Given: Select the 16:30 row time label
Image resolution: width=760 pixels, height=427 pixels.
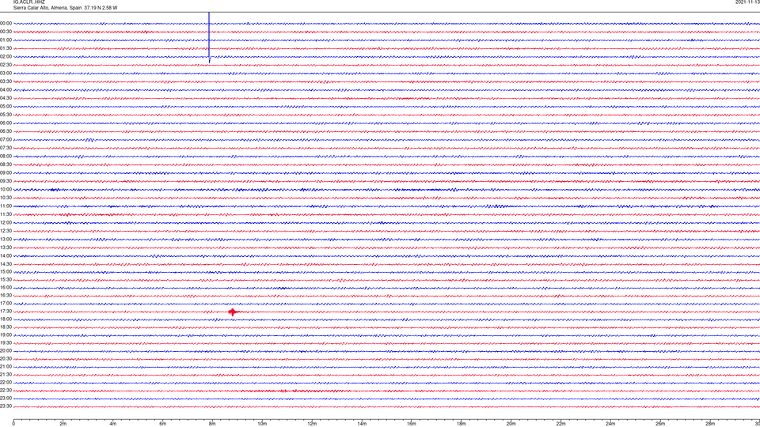Looking at the screenshot, I should [6, 295].
